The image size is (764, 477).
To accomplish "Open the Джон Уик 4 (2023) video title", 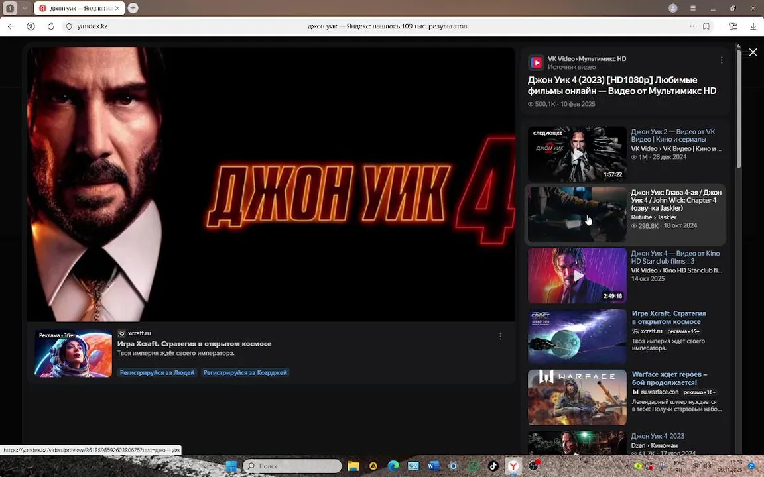I will pyautogui.click(x=621, y=85).
